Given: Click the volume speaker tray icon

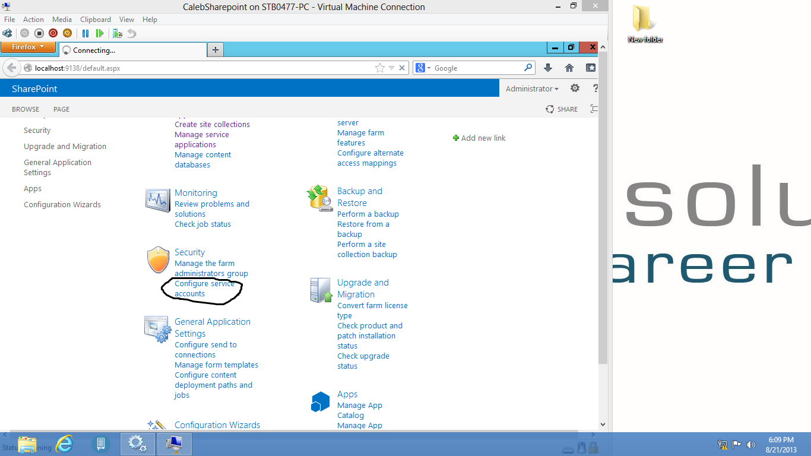Looking at the screenshot, I should (751, 444).
